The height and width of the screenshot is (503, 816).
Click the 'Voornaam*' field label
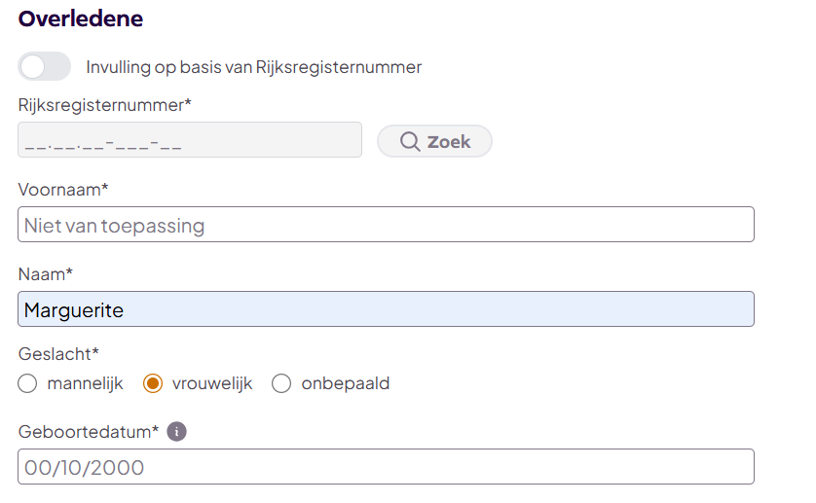tap(63, 189)
